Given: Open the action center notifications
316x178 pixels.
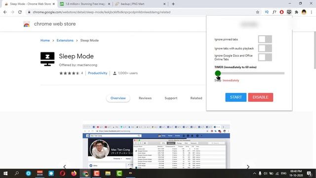Looking at the screenshot, I should click(310, 174).
